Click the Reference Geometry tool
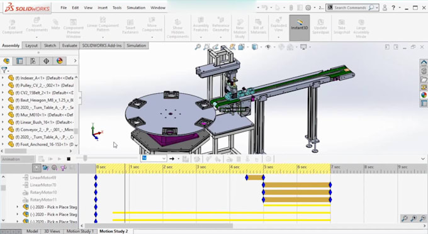 pos(220,25)
